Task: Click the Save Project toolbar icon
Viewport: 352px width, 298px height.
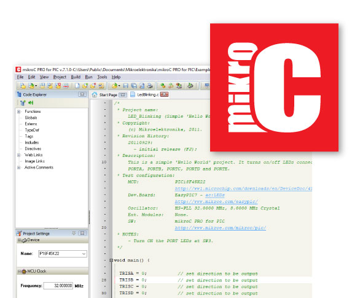Action: 42,86
